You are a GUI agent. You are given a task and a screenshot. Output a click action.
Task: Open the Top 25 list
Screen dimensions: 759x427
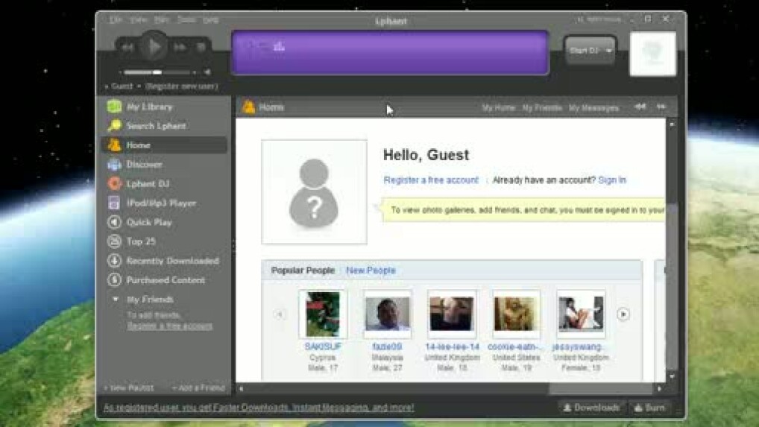point(141,241)
